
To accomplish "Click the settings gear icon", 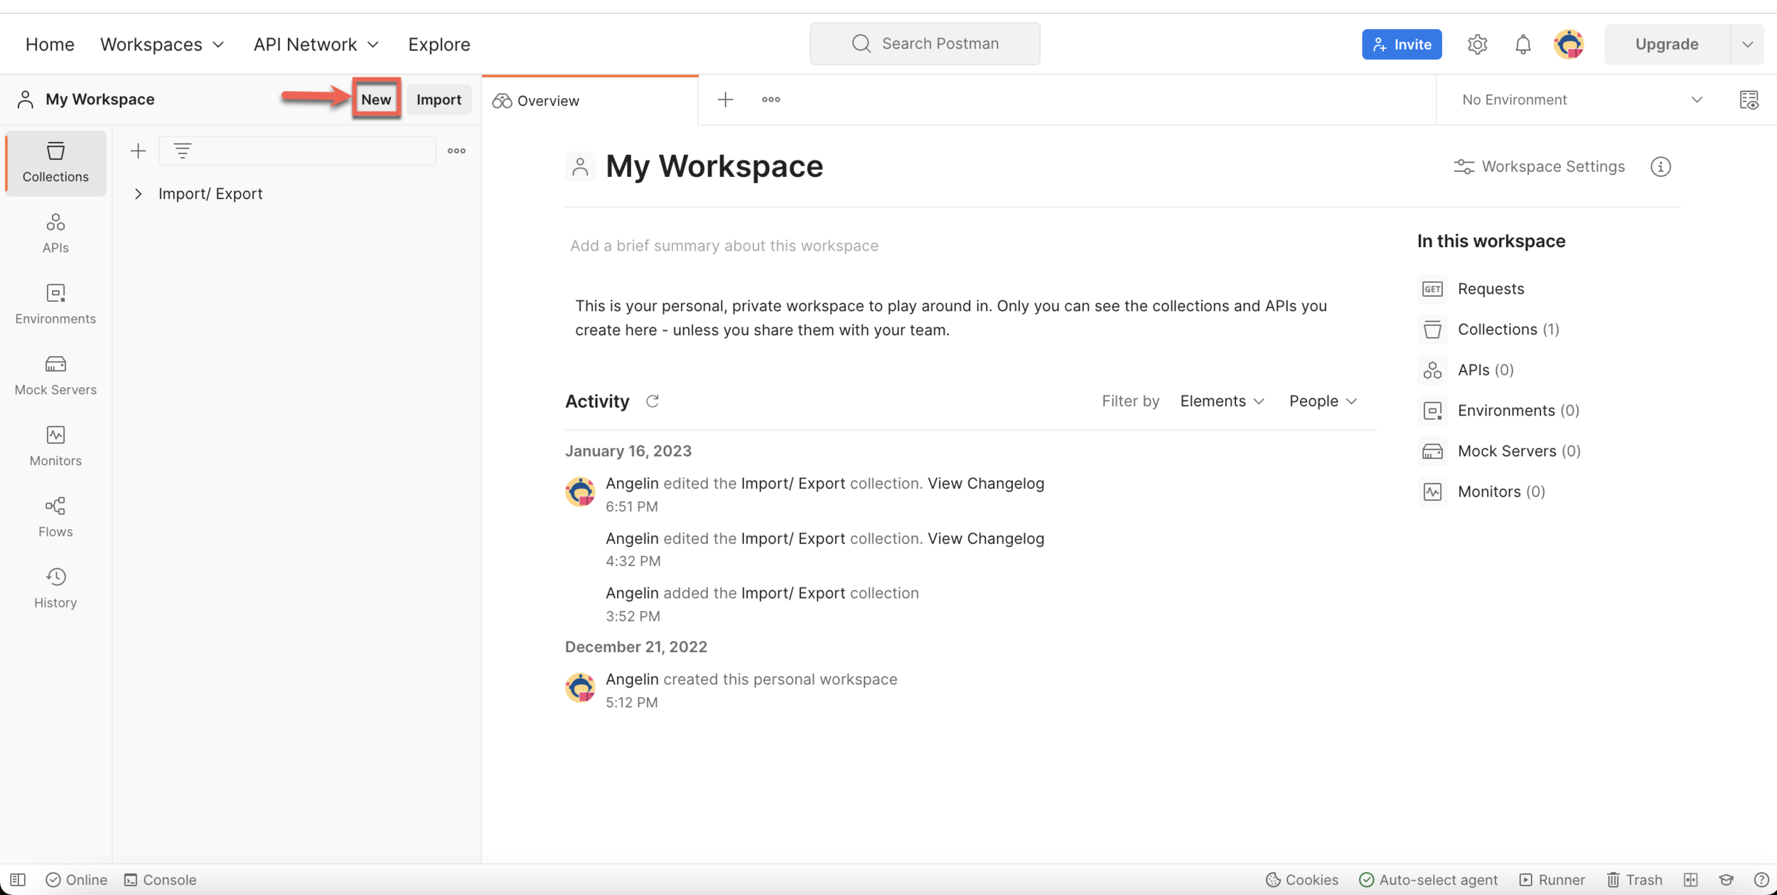I will point(1477,44).
